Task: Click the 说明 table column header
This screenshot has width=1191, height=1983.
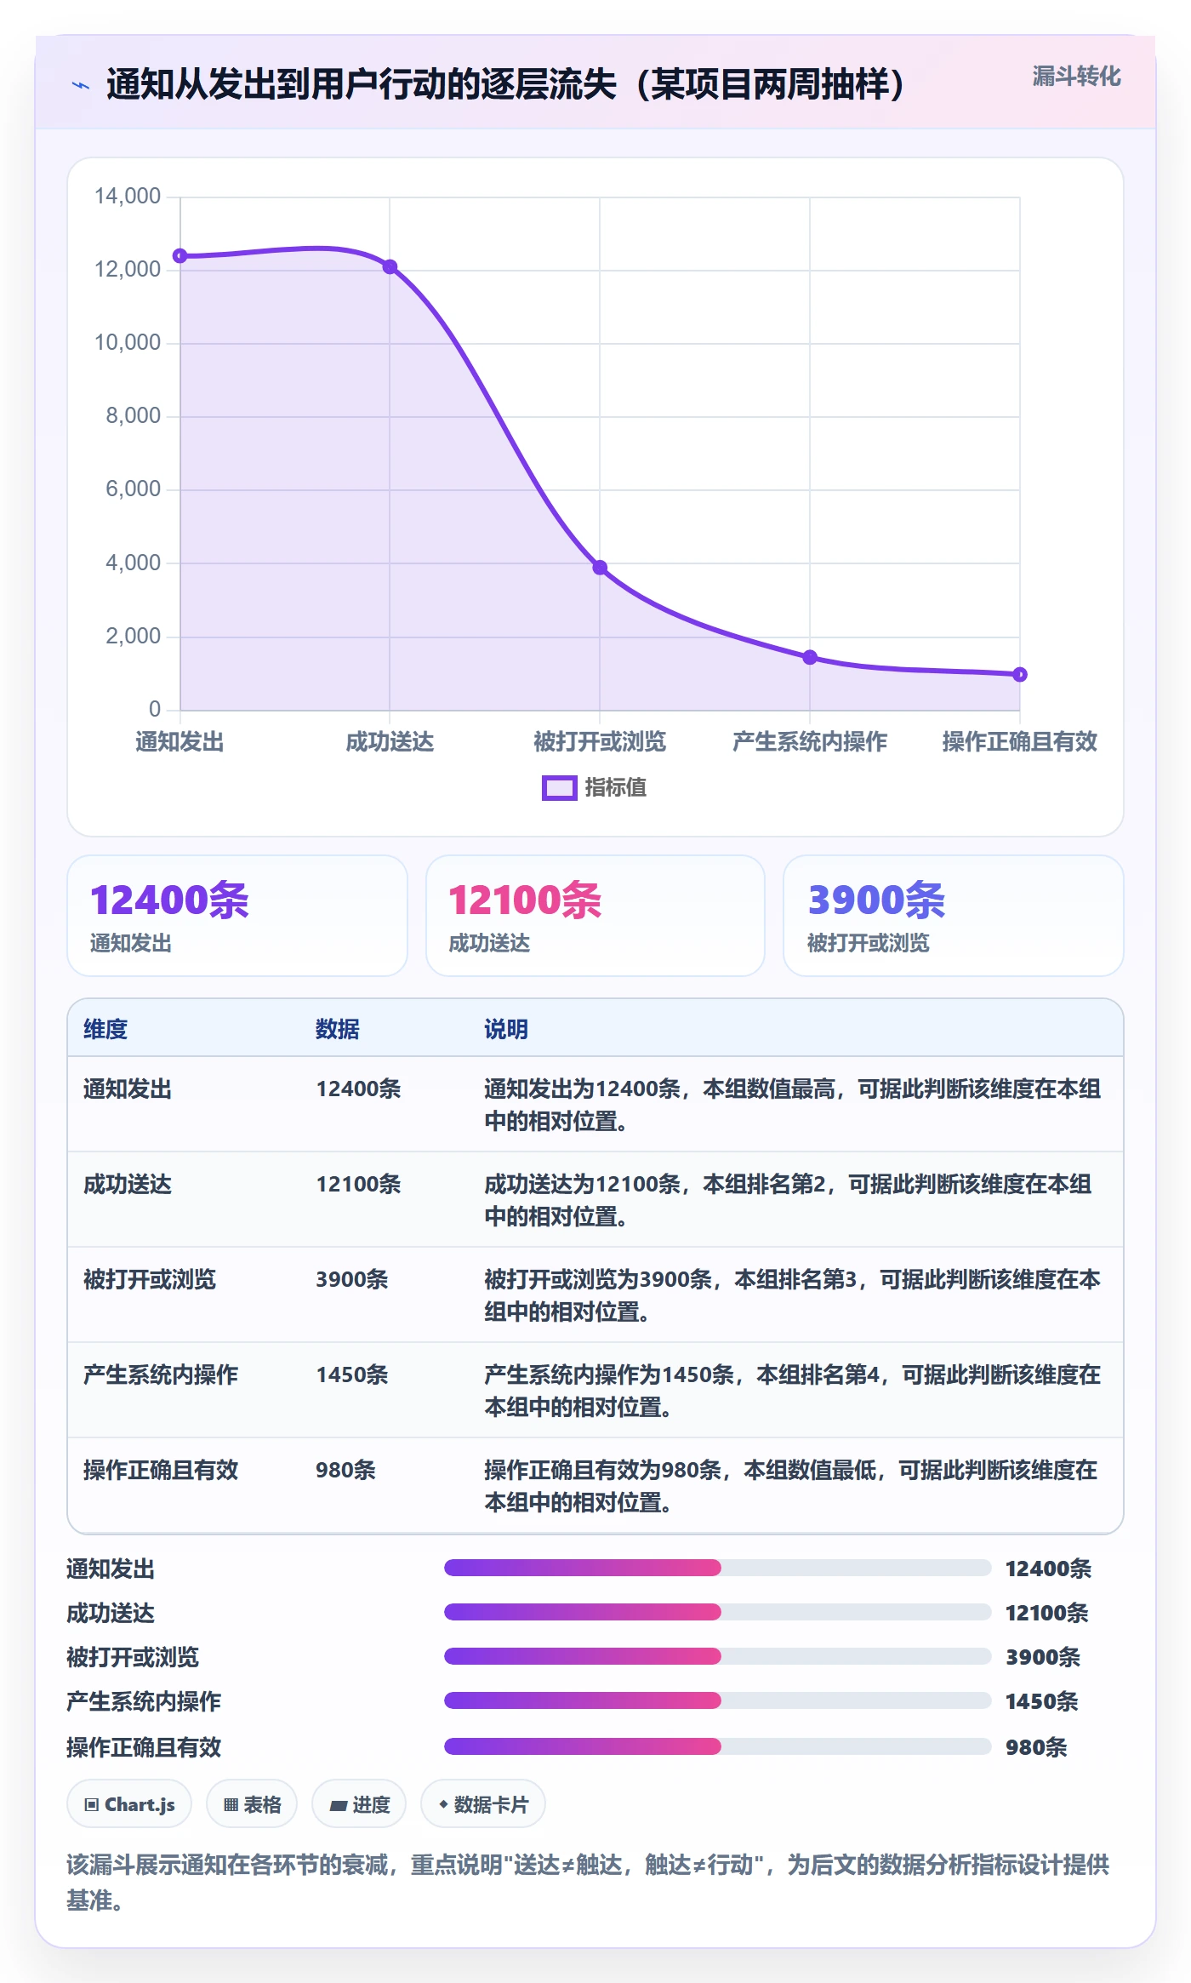Action: pos(506,1029)
